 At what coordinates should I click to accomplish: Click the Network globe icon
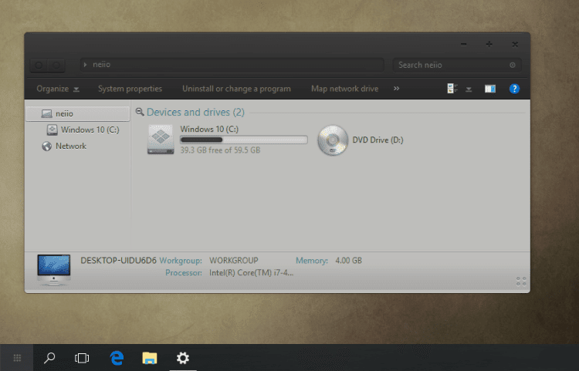[46, 147]
